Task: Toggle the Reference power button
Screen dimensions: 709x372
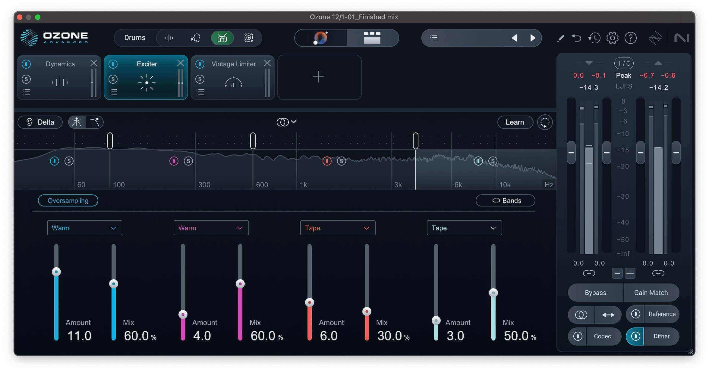Action: pyautogui.click(x=635, y=314)
